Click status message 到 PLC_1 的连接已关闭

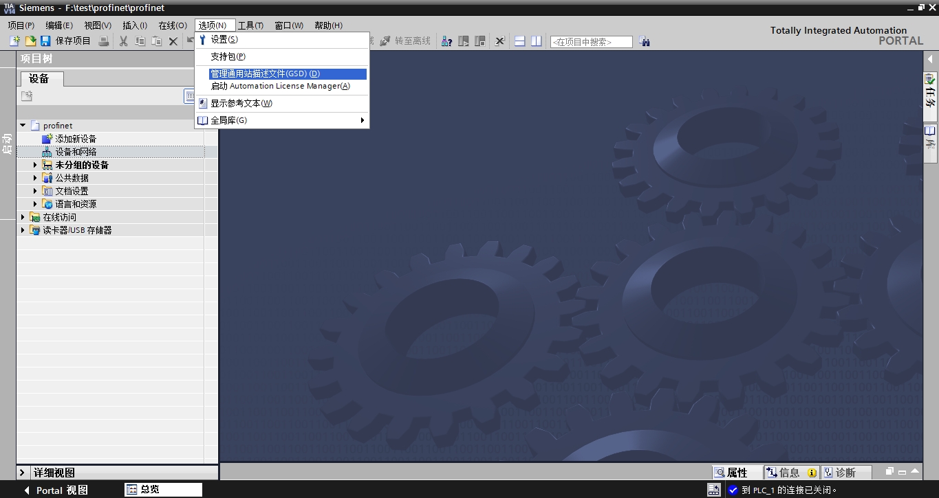tap(790, 490)
